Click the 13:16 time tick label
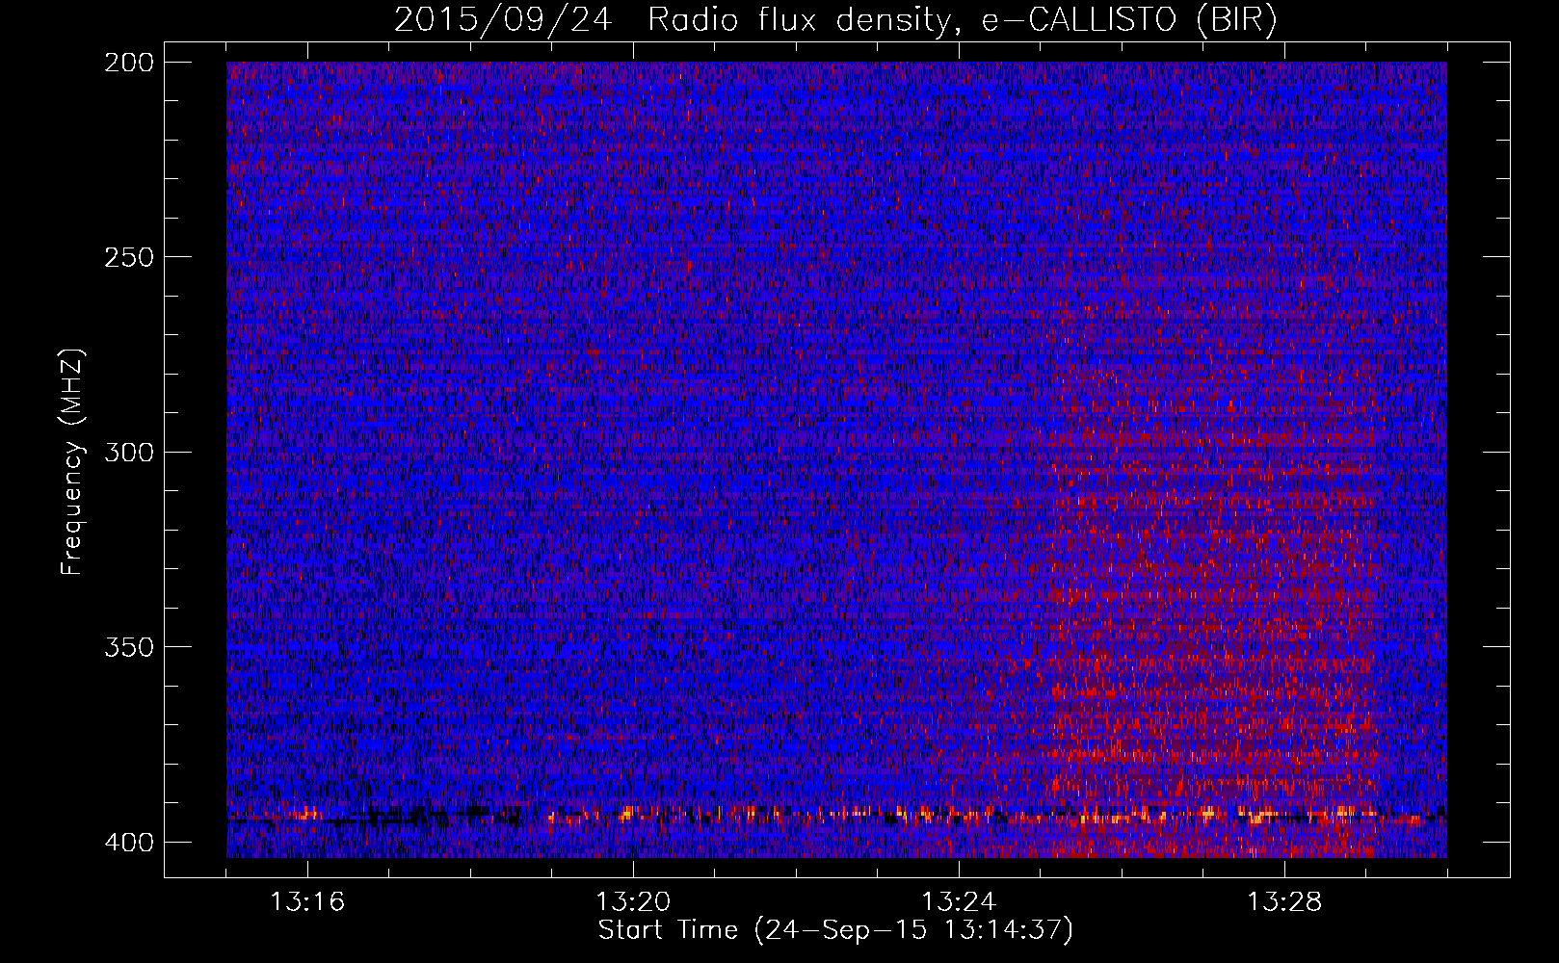The width and height of the screenshot is (1559, 963). click(307, 901)
